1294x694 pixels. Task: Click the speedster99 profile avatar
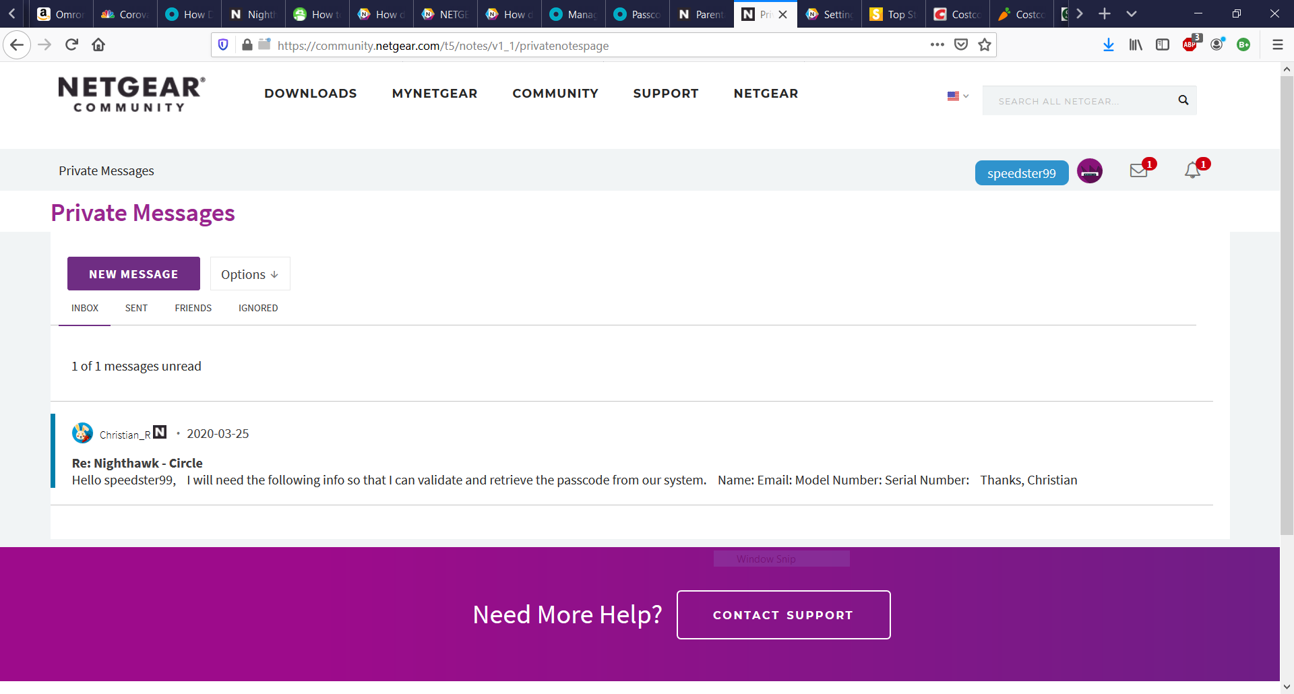click(x=1090, y=171)
